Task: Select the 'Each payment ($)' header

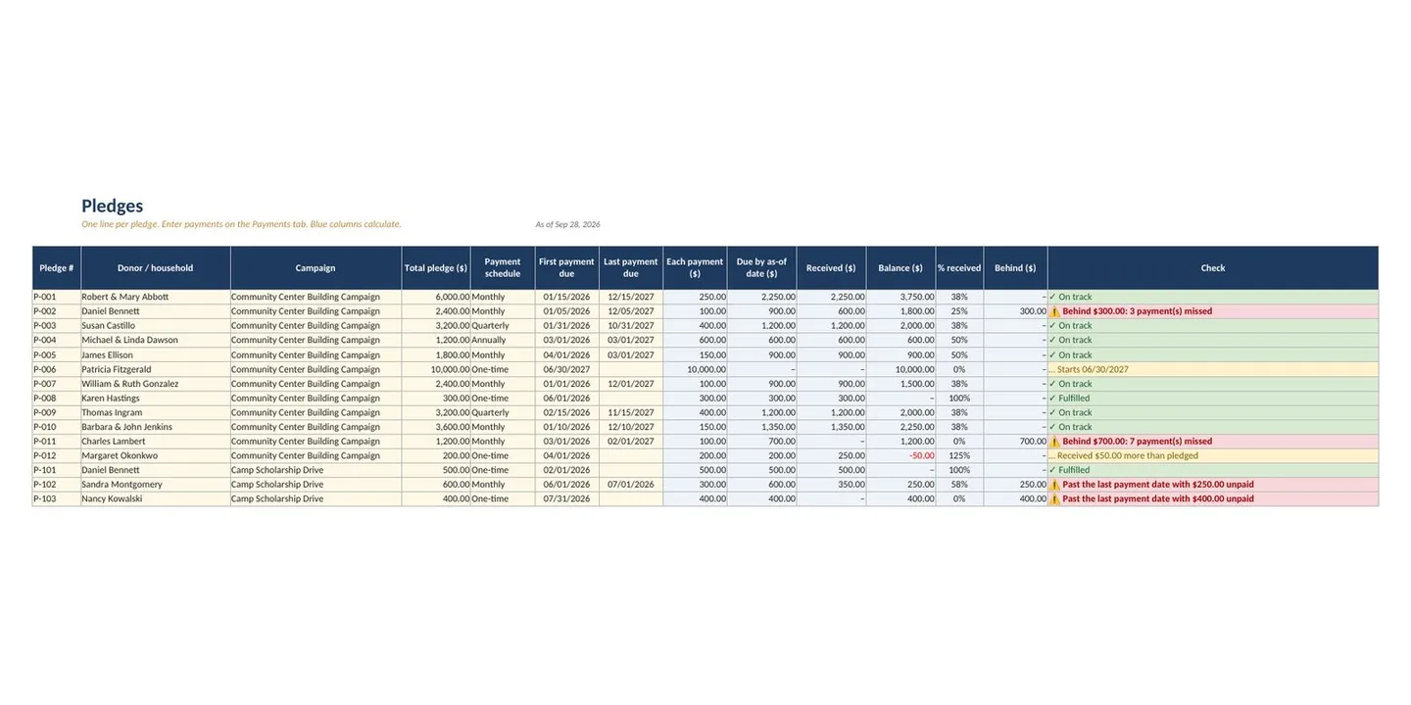Action: coord(695,268)
